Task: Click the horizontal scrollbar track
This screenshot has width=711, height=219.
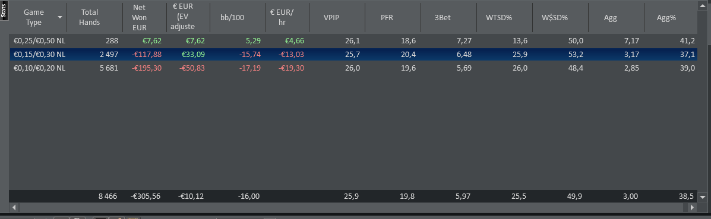Action: [352, 207]
